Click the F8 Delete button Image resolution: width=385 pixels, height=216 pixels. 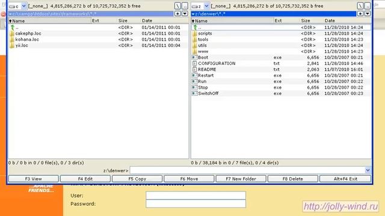[293, 179]
